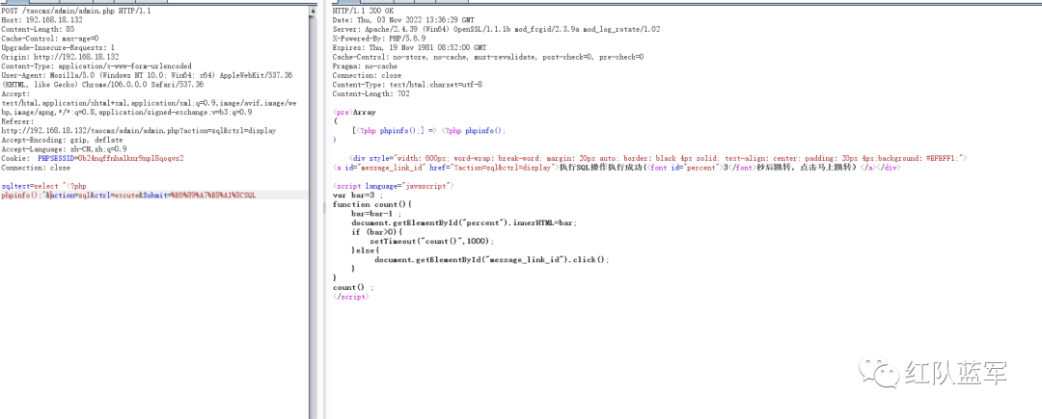Screen dimensions: 1042x419
Task: Click the request pane vertical scrollbar
Action: pyautogui.click(x=312, y=212)
